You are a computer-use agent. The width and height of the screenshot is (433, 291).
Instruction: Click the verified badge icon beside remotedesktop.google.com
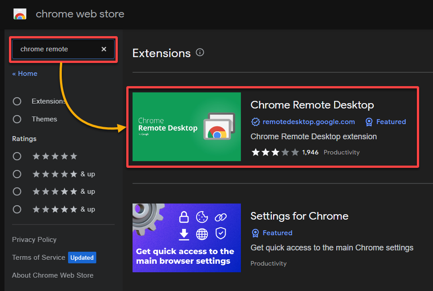[255, 122]
